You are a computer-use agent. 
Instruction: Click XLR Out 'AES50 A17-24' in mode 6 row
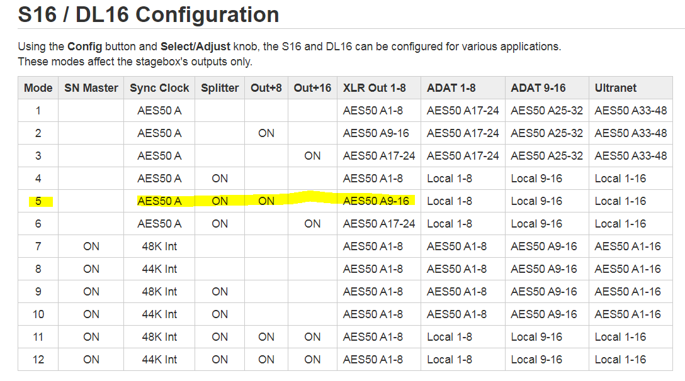click(379, 224)
